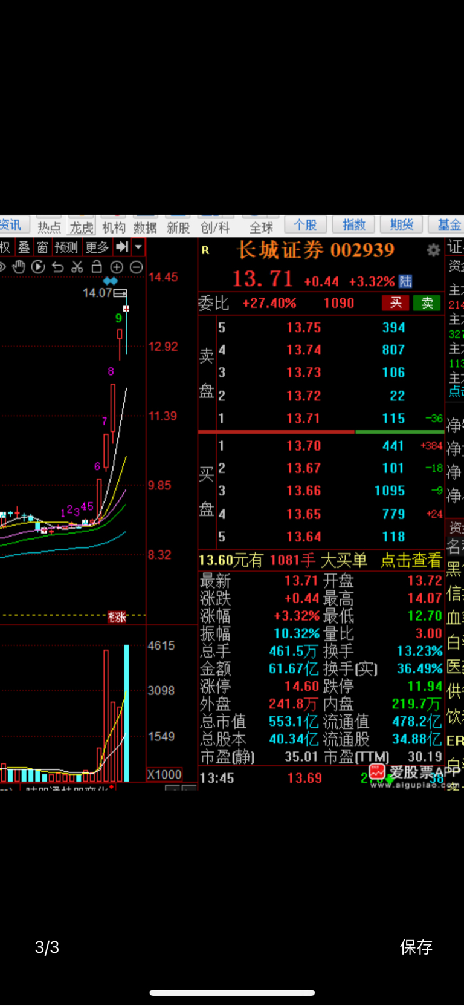
Task: Open the 机构 tab
Action: pyautogui.click(x=114, y=227)
